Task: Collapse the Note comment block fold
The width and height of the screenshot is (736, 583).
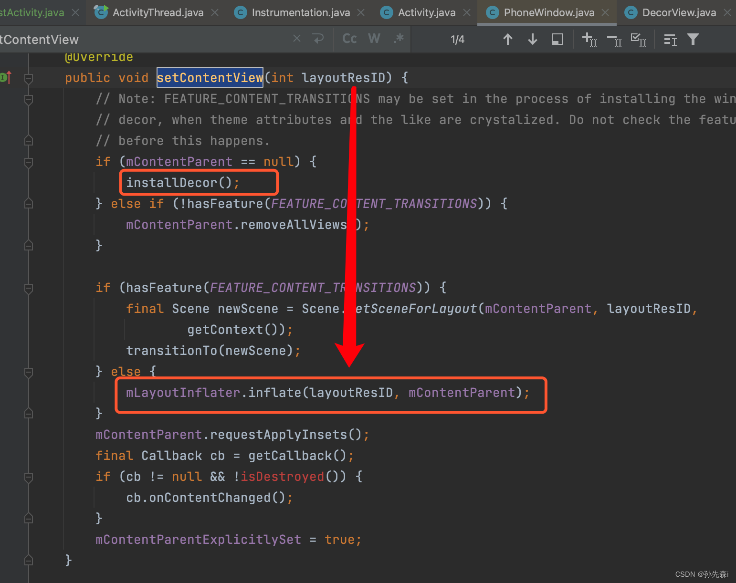Action: tap(29, 99)
